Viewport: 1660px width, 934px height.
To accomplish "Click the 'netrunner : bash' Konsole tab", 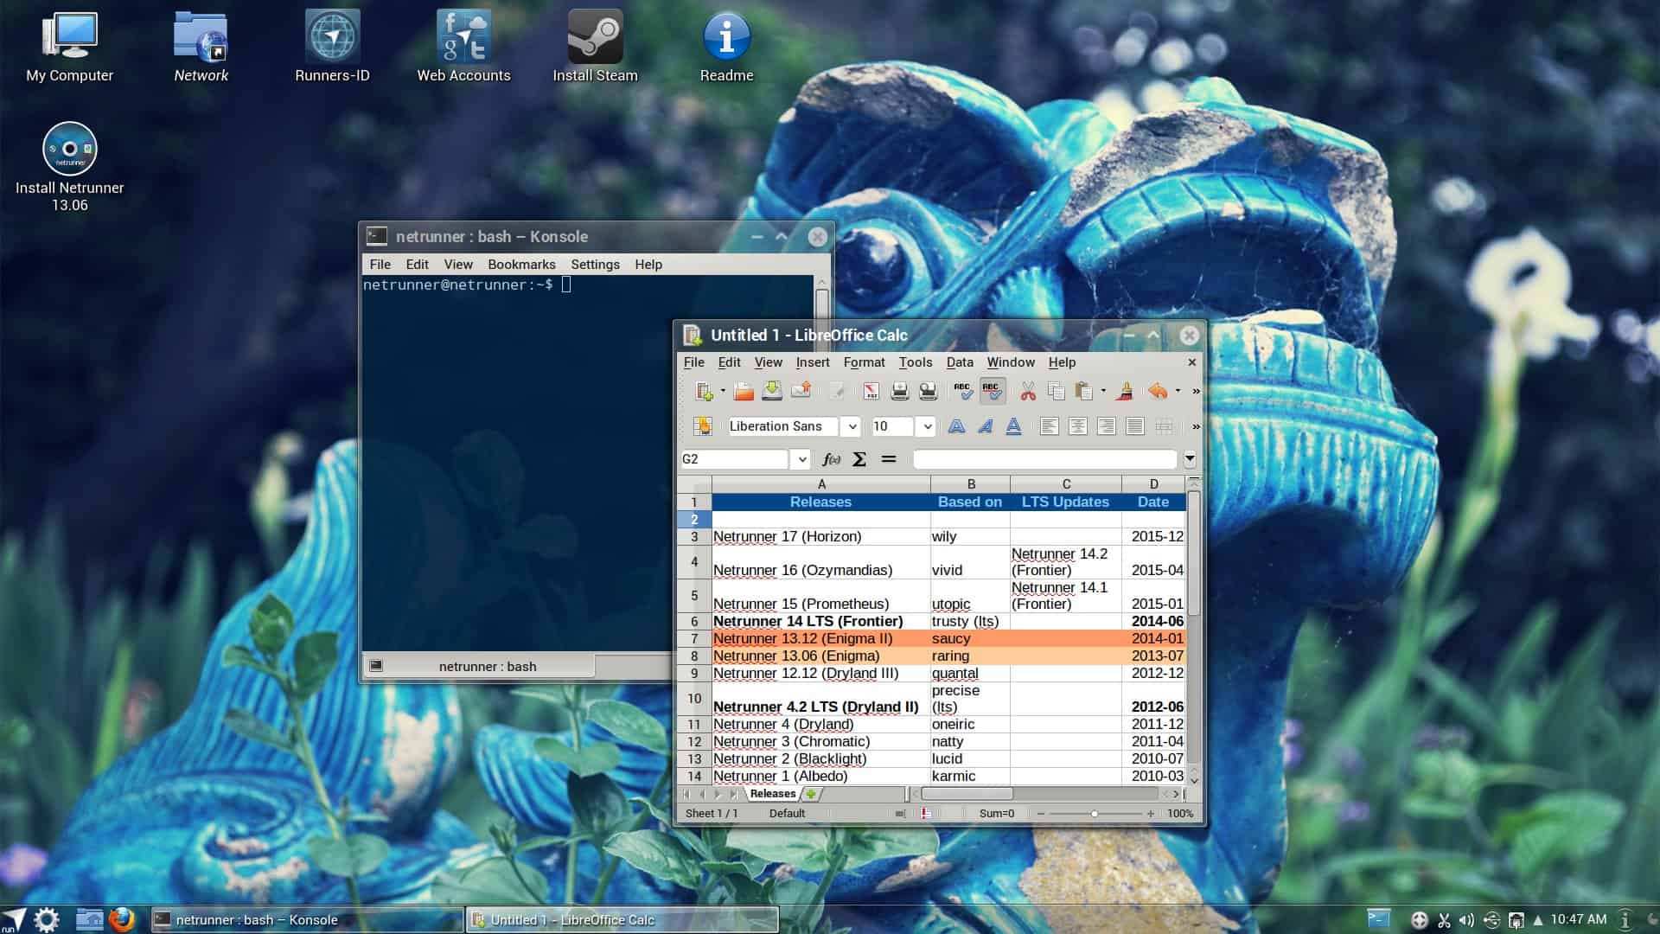I will [479, 666].
